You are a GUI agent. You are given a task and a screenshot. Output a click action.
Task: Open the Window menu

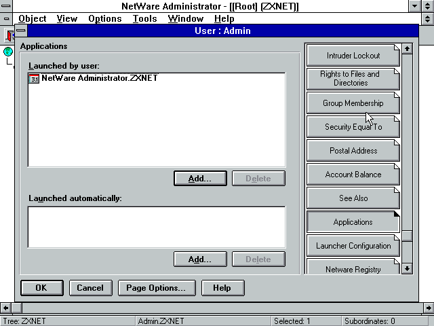(186, 18)
